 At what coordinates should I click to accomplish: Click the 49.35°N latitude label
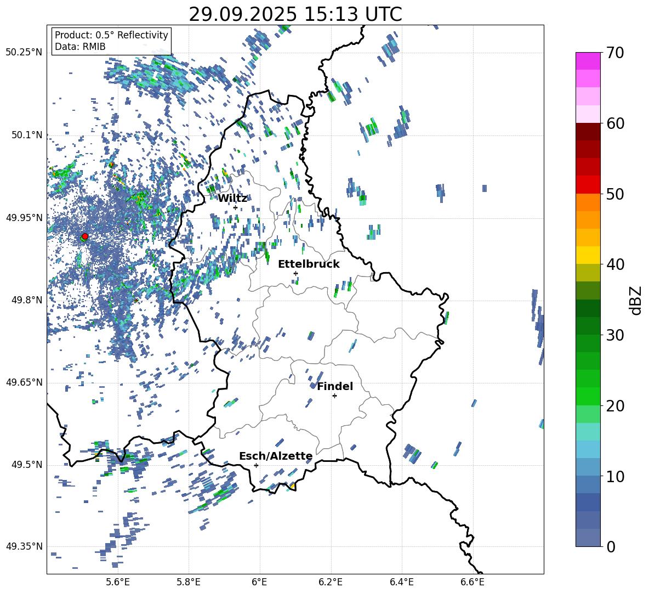[24, 546]
